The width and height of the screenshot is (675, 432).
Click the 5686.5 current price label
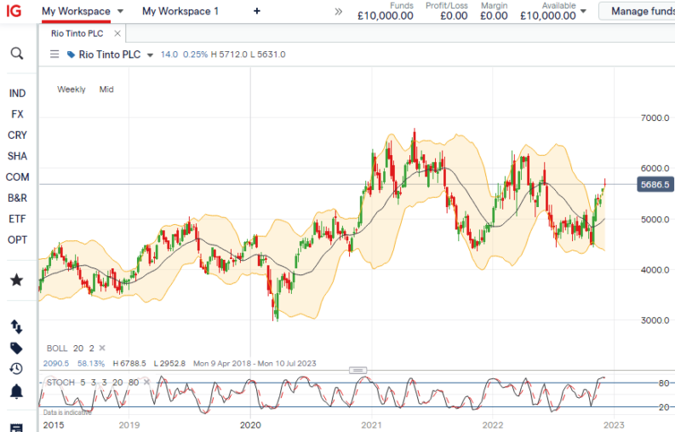tap(655, 185)
